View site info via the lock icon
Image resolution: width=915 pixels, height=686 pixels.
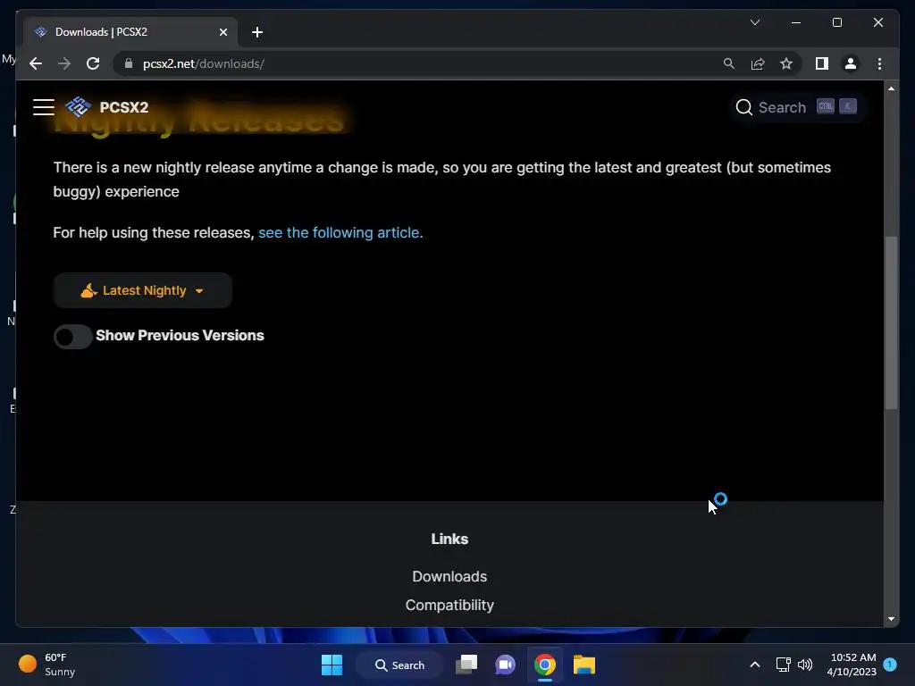tap(129, 63)
